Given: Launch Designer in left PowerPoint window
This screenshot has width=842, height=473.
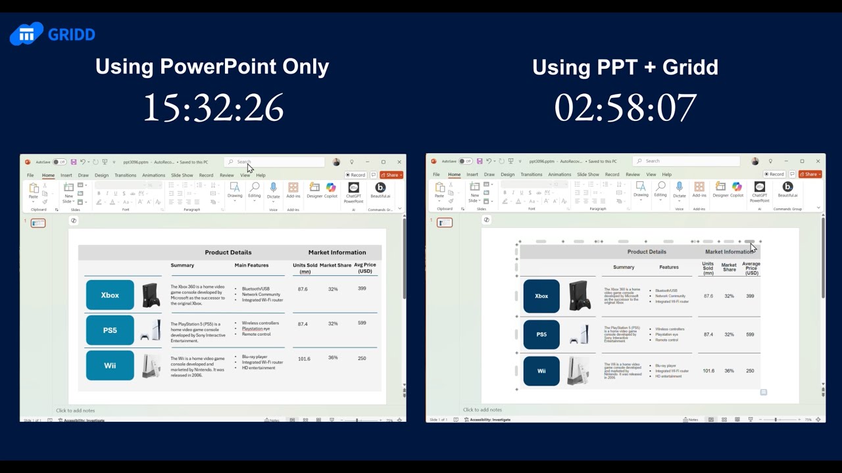Looking at the screenshot, I should [x=314, y=189].
